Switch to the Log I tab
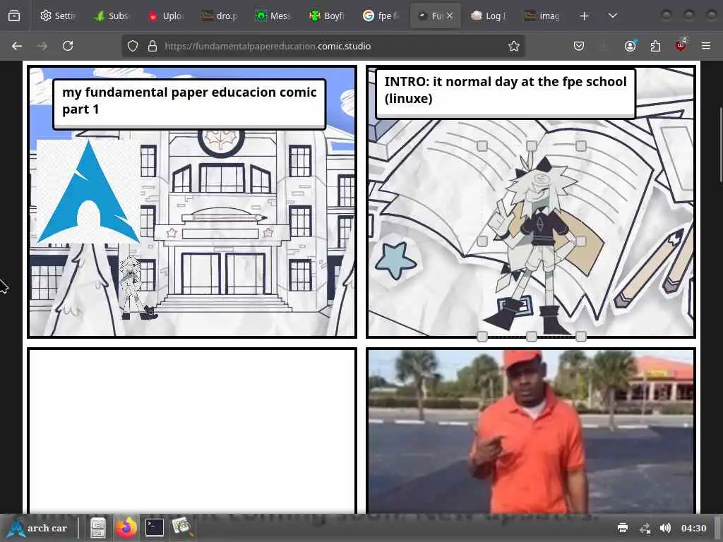Image resolution: width=723 pixels, height=542 pixels. [489, 16]
